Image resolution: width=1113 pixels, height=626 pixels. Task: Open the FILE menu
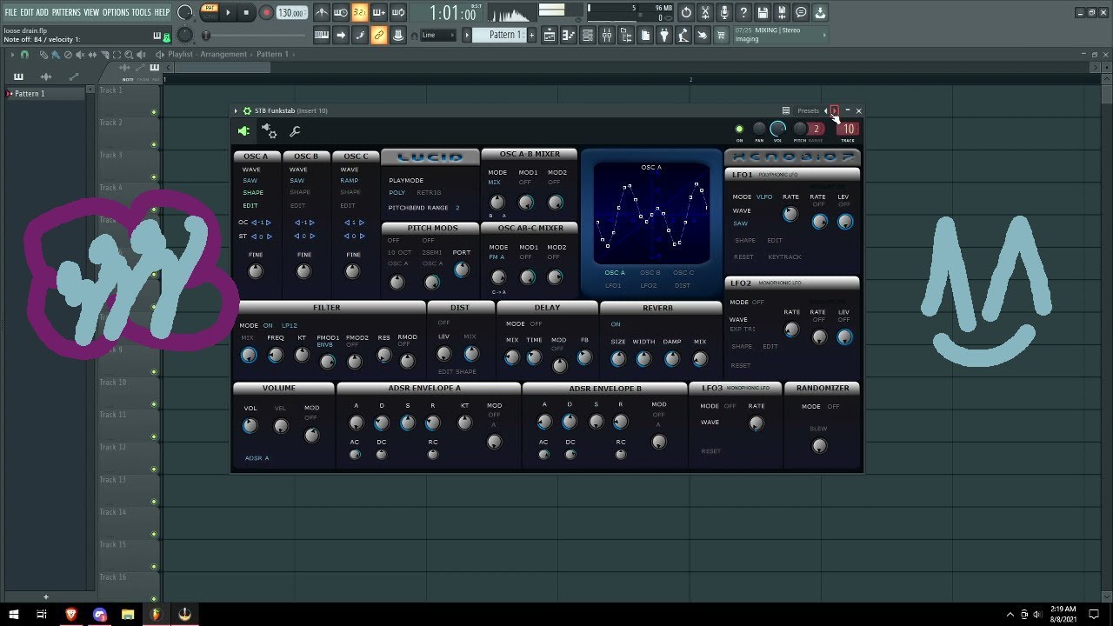click(x=11, y=12)
